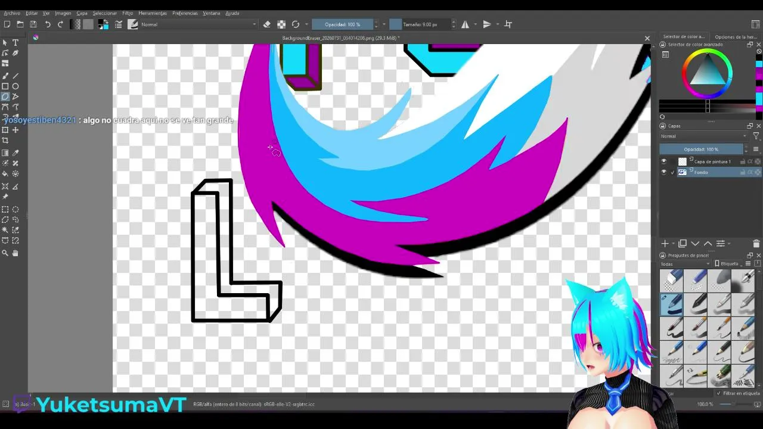
Task: Open the Etiqueta tag menu
Action: pyautogui.click(x=727, y=264)
